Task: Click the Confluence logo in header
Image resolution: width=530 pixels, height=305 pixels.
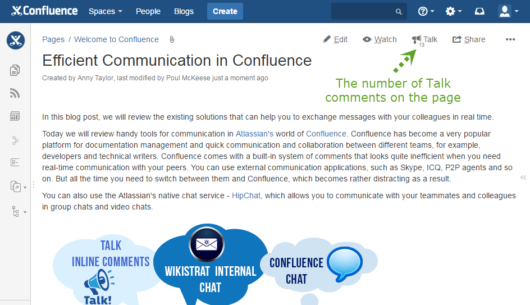Action: click(44, 11)
